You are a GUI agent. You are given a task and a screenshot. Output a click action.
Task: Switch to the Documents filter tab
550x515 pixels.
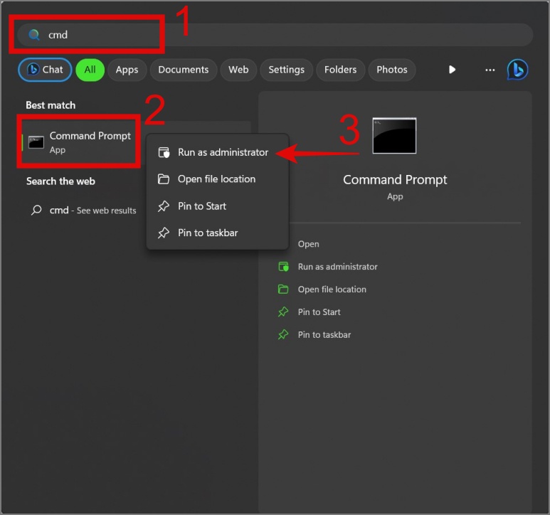coord(183,70)
